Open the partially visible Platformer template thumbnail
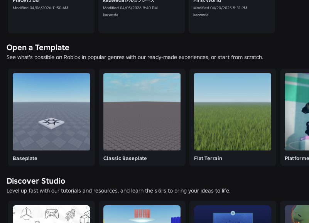This screenshot has width=309, height=223. (x=297, y=112)
